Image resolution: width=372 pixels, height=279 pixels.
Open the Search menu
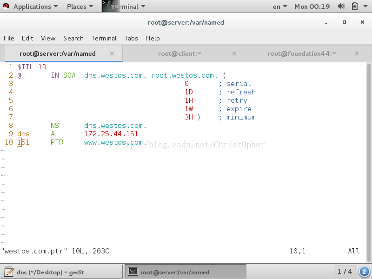click(x=73, y=38)
